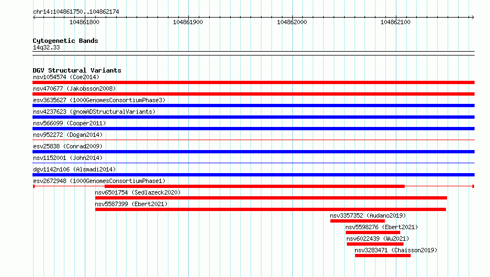490x277 pixels.
Task: Select the Cytogenetic Bands track title
Action: 66,41
